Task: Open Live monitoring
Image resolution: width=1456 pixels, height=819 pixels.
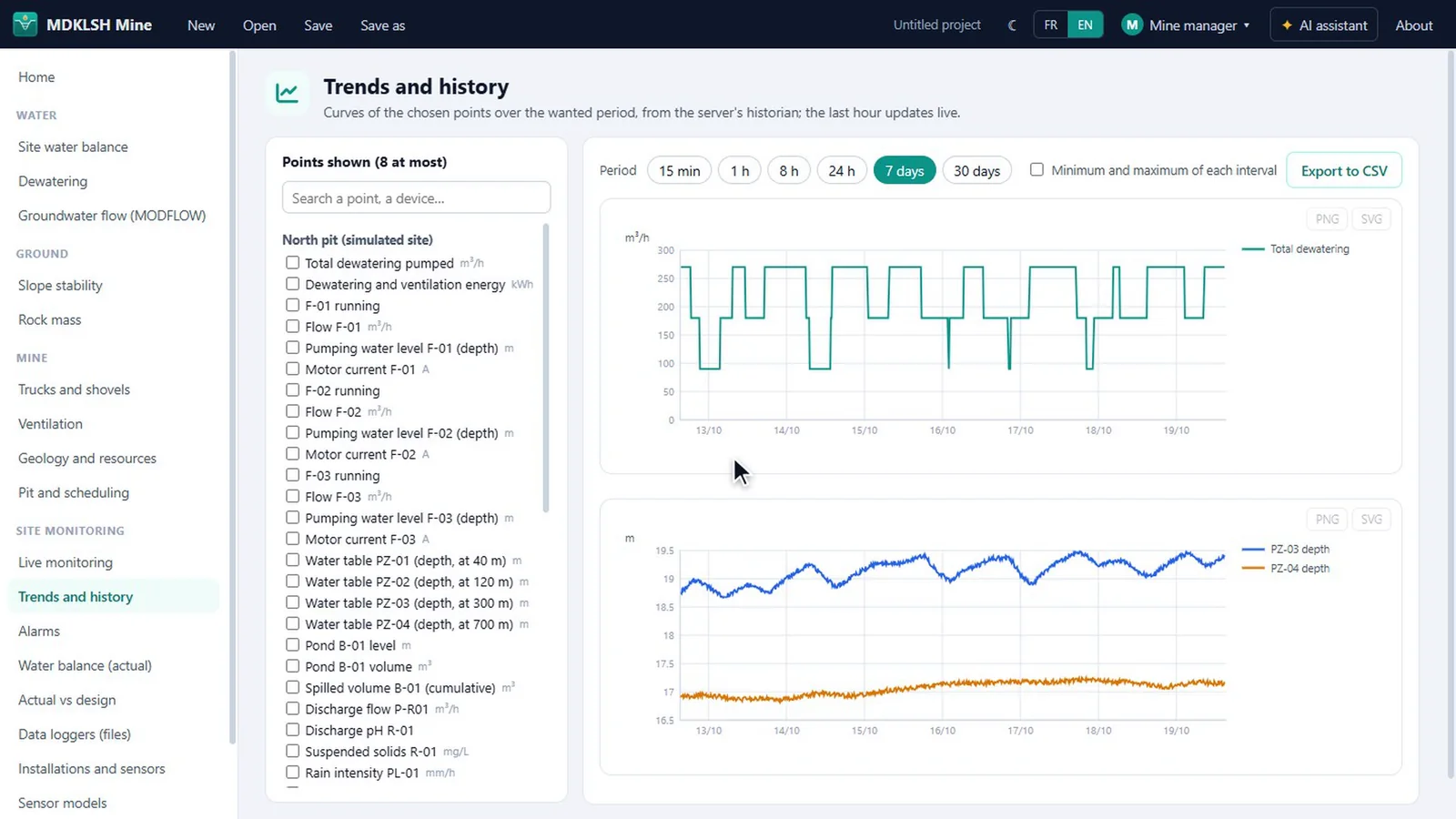Action: [x=66, y=562]
